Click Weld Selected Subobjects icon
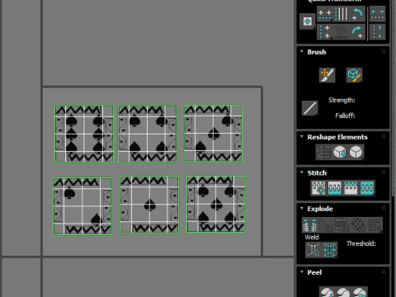This screenshot has height=297, width=396. (329, 250)
